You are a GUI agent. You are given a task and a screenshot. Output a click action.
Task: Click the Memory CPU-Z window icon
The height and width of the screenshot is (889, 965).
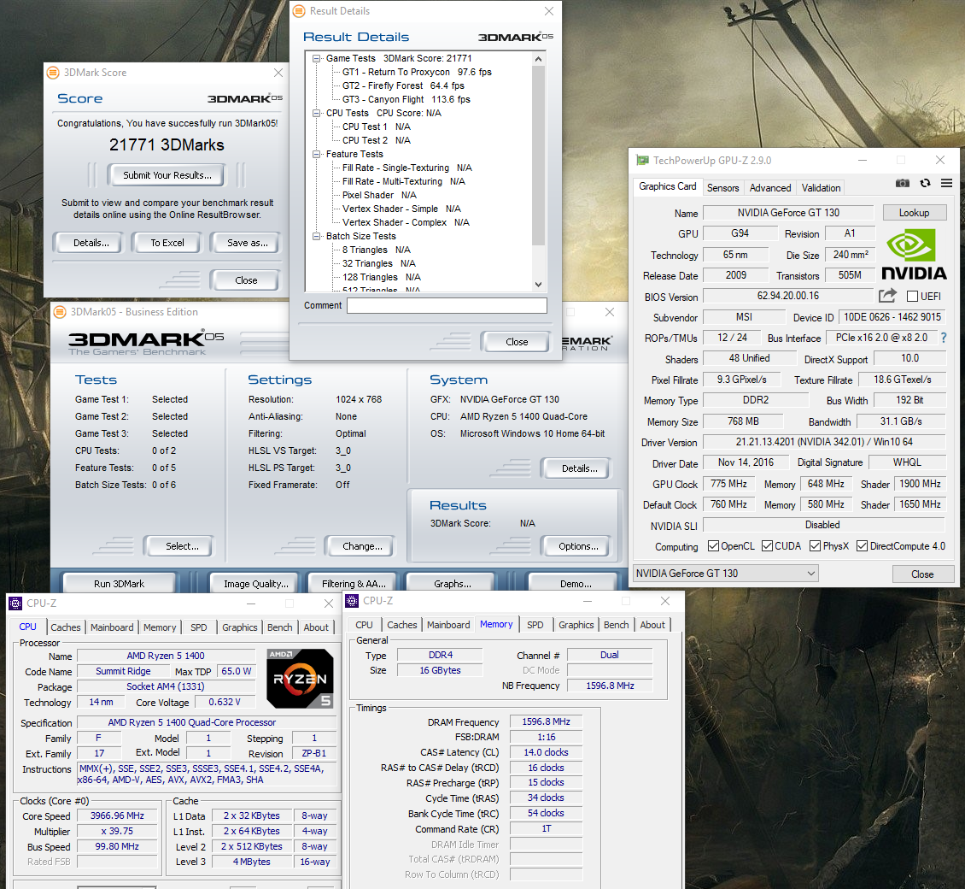click(x=352, y=601)
